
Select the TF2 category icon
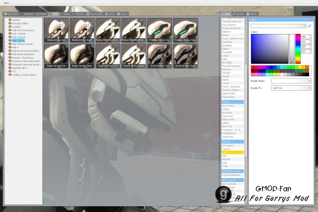coord(10,71)
